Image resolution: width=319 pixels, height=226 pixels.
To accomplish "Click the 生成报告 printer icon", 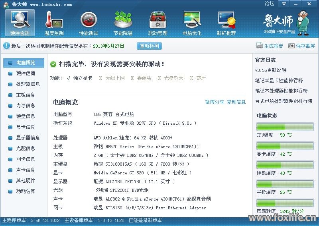I will (x=260, y=46).
